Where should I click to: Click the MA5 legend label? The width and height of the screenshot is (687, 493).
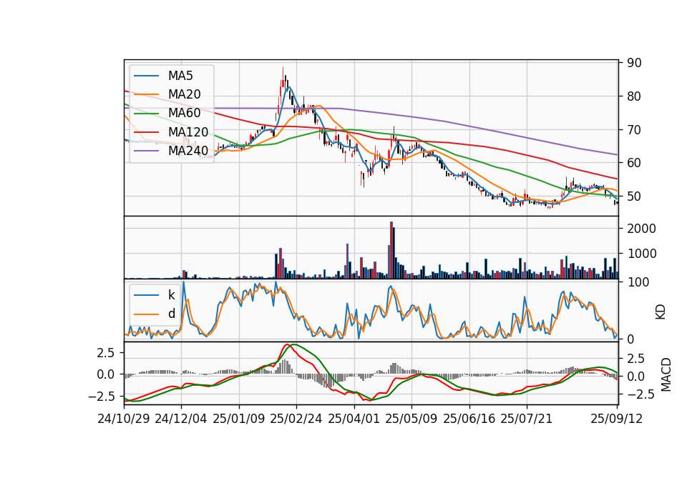click(x=180, y=76)
